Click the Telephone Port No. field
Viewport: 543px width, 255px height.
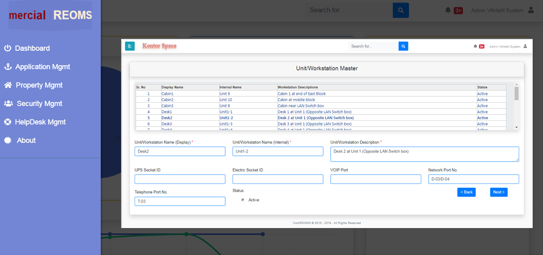(x=180, y=201)
